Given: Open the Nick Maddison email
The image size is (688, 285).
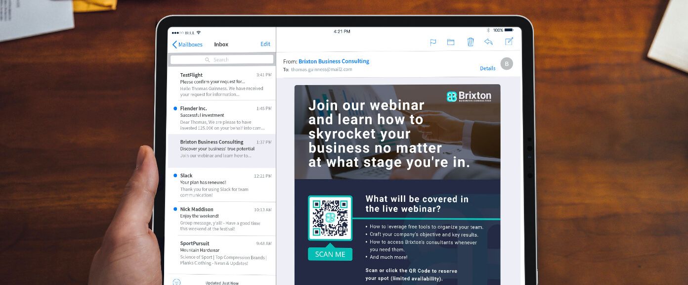Looking at the screenshot, I should (221, 218).
